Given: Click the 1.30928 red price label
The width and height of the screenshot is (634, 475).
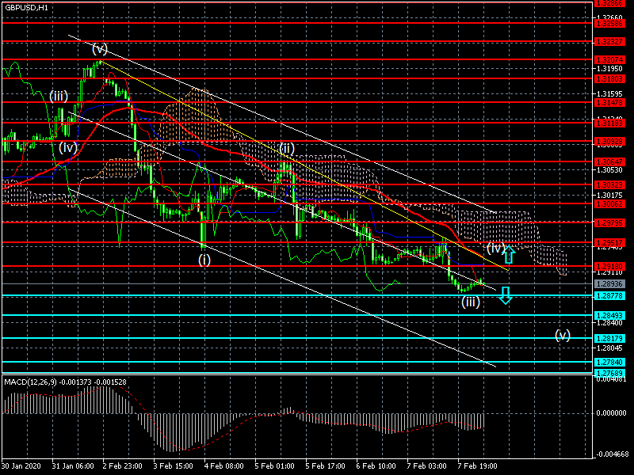Looking at the screenshot, I should (609, 142).
